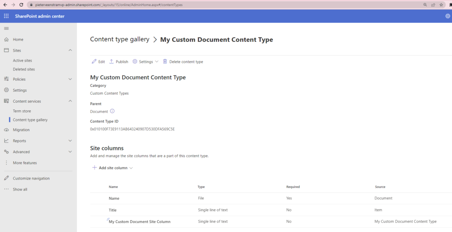
Task: Click the Migration cloud icon
Action: pyautogui.click(x=6, y=130)
